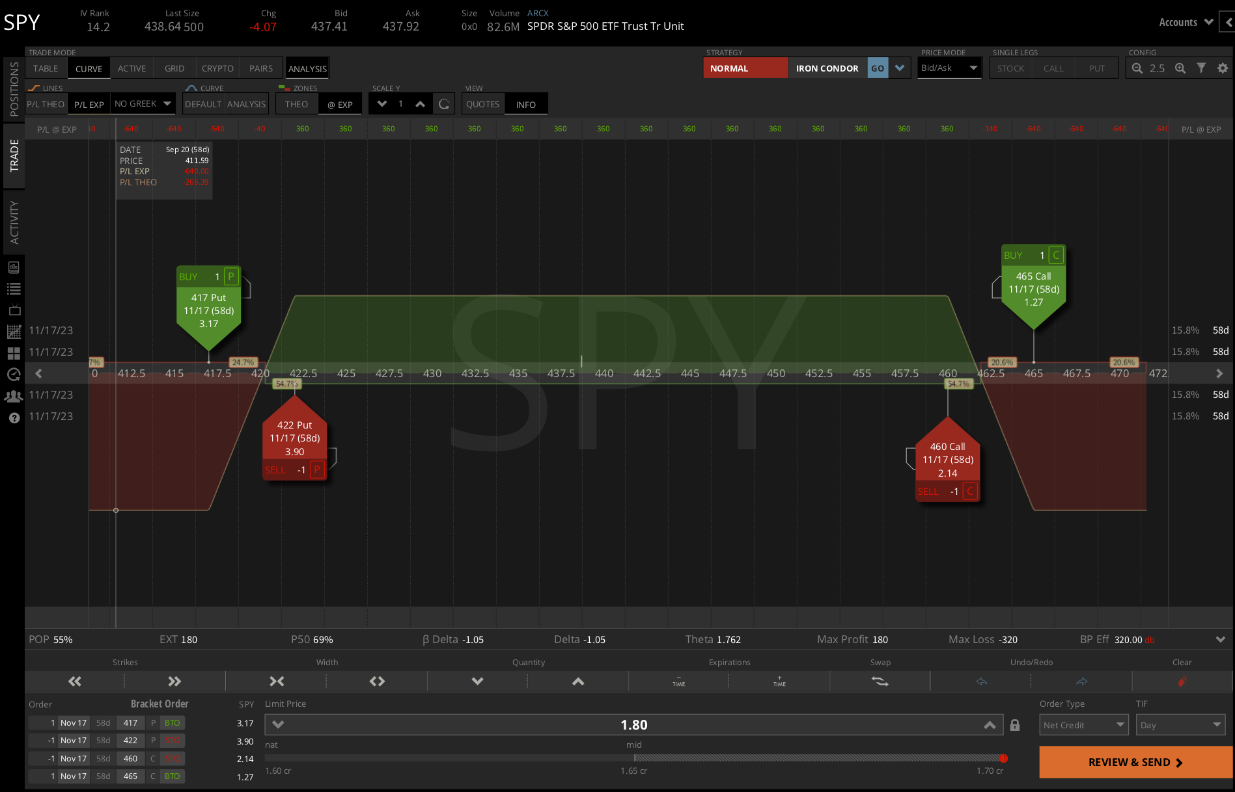Toggle the P/L EXP line
Image resolution: width=1235 pixels, height=792 pixels.
[89, 104]
